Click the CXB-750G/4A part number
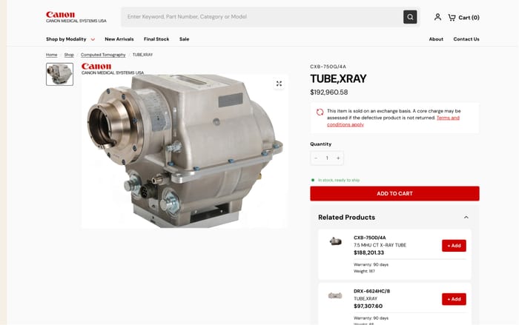519x325 pixels. tap(328, 67)
